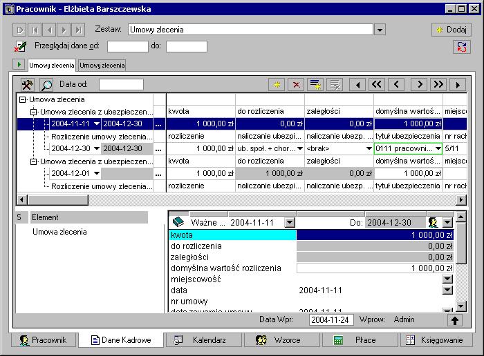Go to next employee record arrow
The image size is (484, 356).
[x=64, y=30]
